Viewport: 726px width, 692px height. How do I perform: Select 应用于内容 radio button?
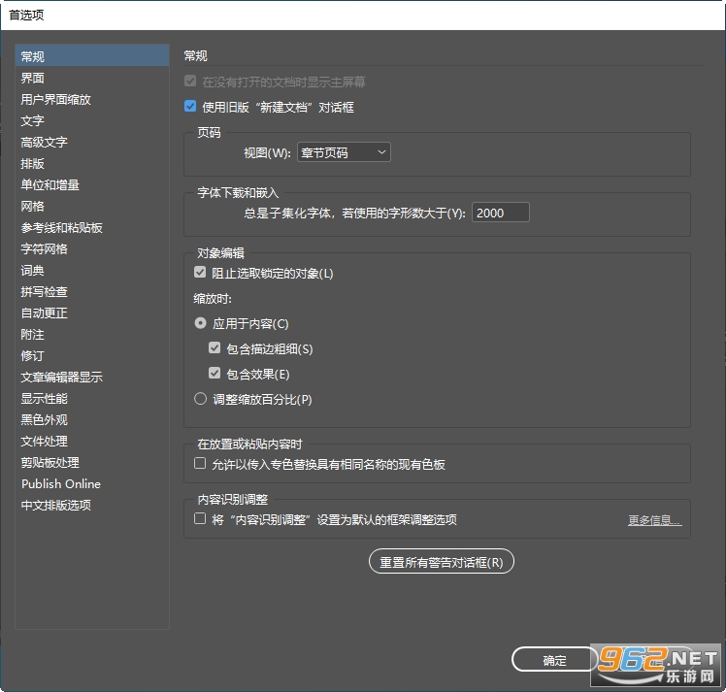pos(200,322)
